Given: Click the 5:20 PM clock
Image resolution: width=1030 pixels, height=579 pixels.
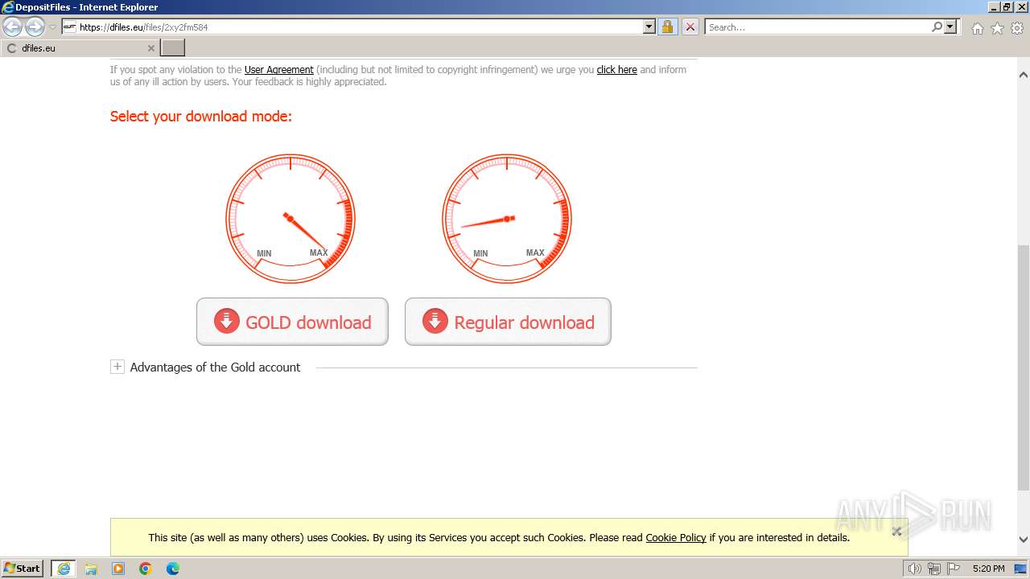Looking at the screenshot, I should [988, 569].
